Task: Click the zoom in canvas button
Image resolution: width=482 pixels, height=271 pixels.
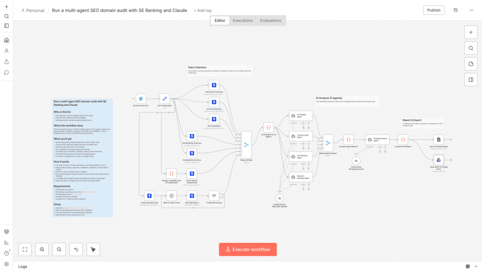Action: click(42, 249)
